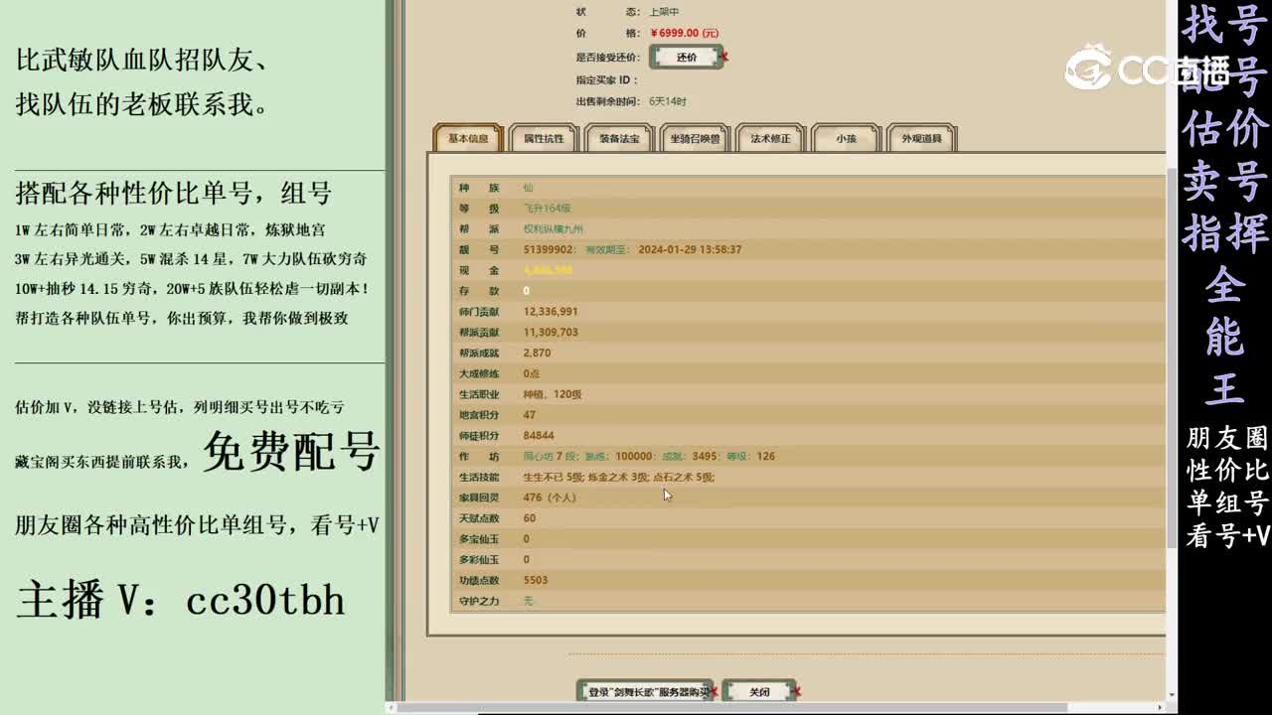
Task: Select the 法术修正 tab
Action: (770, 139)
